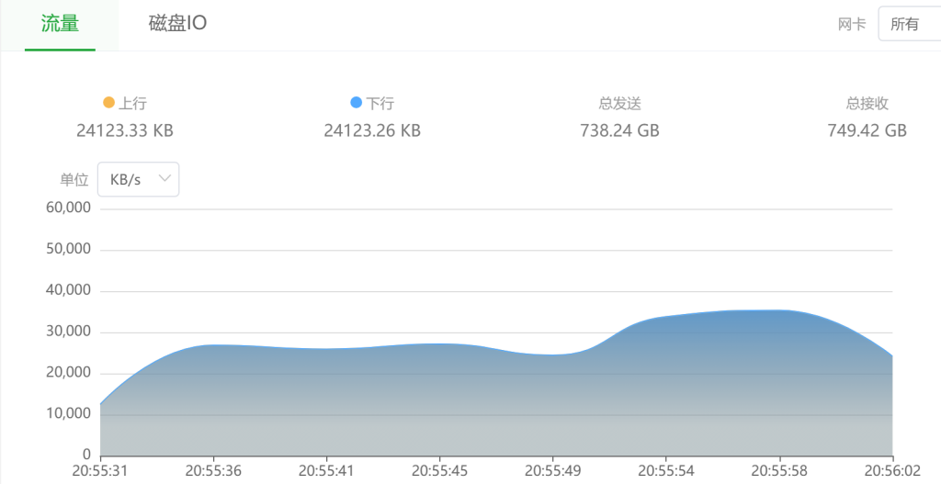The height and width of the screenshot is (484, 941).
Task: Click the 20,000 y-axis label
Action: click(68, 373)
